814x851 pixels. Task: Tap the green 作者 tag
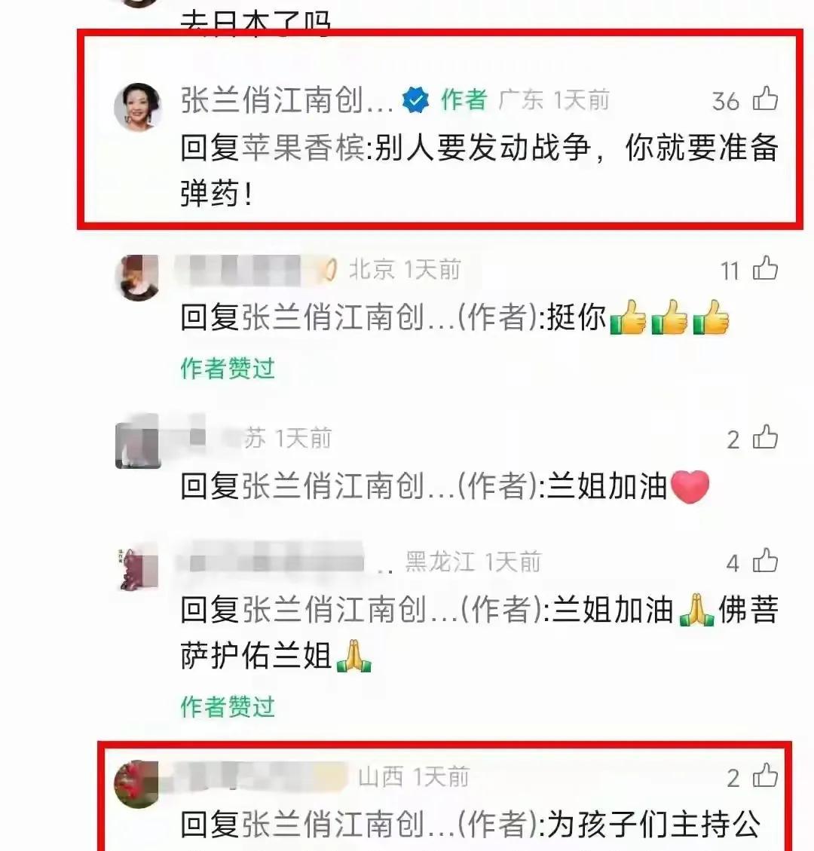click(x=464, y=99)
